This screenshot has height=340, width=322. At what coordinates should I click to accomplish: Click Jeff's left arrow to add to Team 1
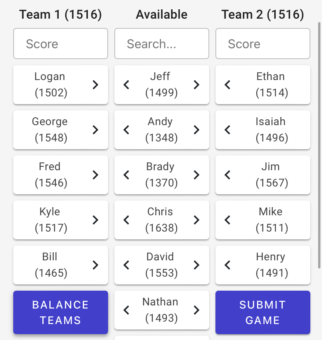126,85
